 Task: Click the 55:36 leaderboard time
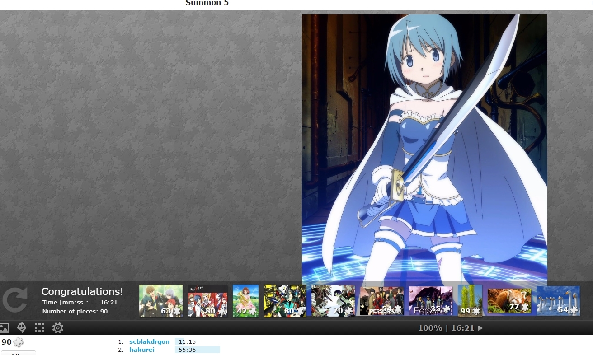pyautogui.click(x=187, y=350)
